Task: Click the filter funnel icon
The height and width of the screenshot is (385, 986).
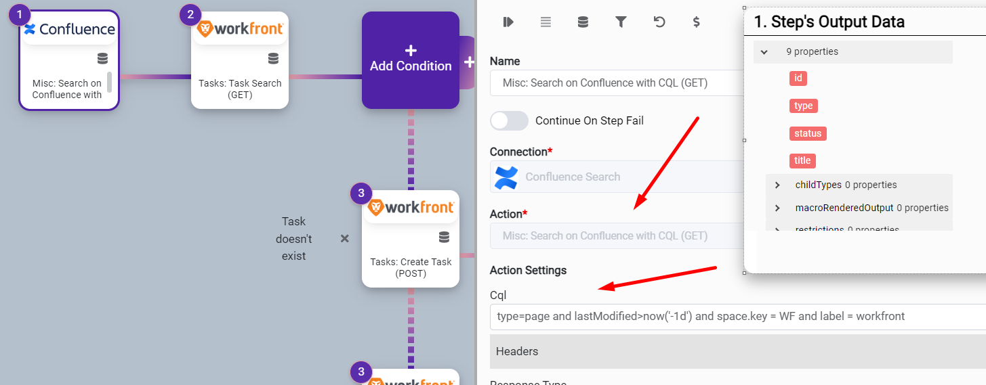Action: point(620,22)
